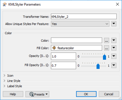Screen dimensions: 122x100
Task: Open the Fill Color picker ellipsis button
Action: 107,48
